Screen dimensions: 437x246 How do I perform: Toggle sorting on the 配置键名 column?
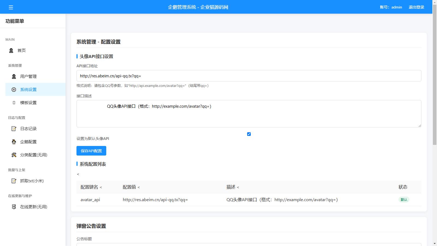pyautogui.click(x=101, y=188)
